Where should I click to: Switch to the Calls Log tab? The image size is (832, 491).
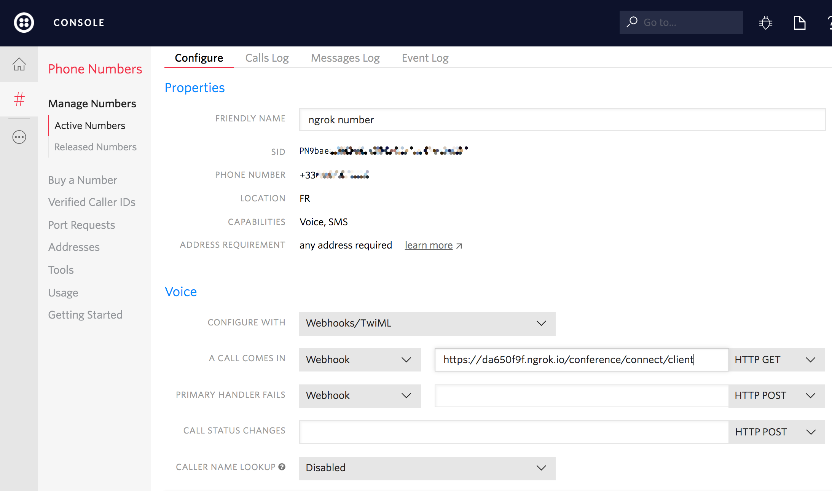(267, 58)
